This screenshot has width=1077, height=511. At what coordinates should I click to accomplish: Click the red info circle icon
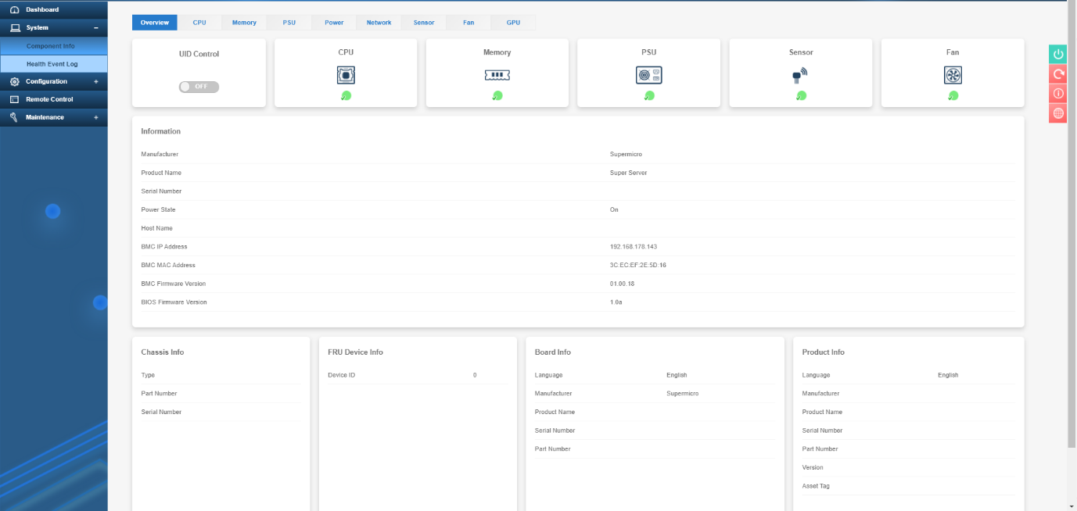click(1058, 94)
